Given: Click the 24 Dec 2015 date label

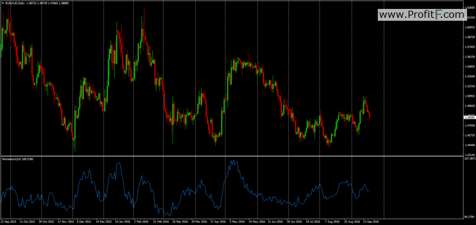Looking at the screenshot, I should click(x=104, y=221).
